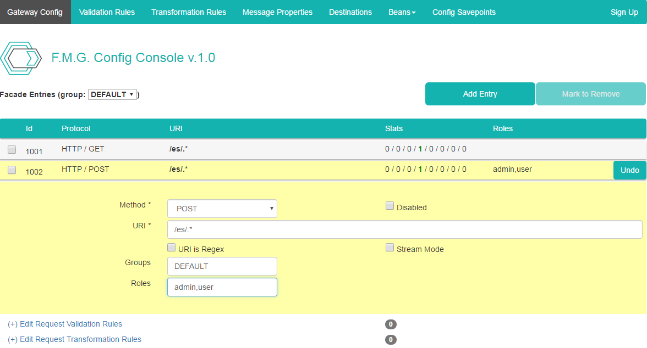Viewport: 647px width, 348px height.
Task: Open Config Savepoints tab
Action: 464,12
